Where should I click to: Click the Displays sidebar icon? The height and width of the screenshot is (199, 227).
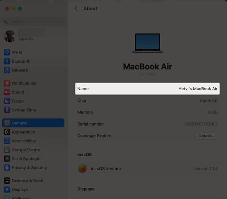click(x=7, y=189)
